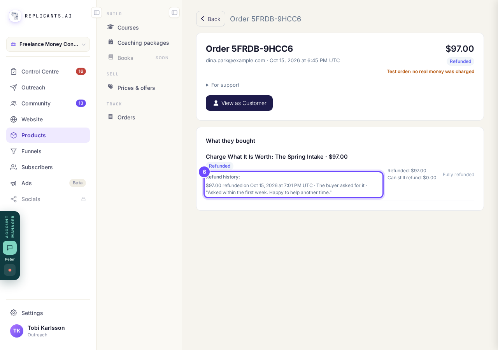Click the Replicants.ai logo icon
This screenshot has height=350, width=498.
tap(15, 16)
